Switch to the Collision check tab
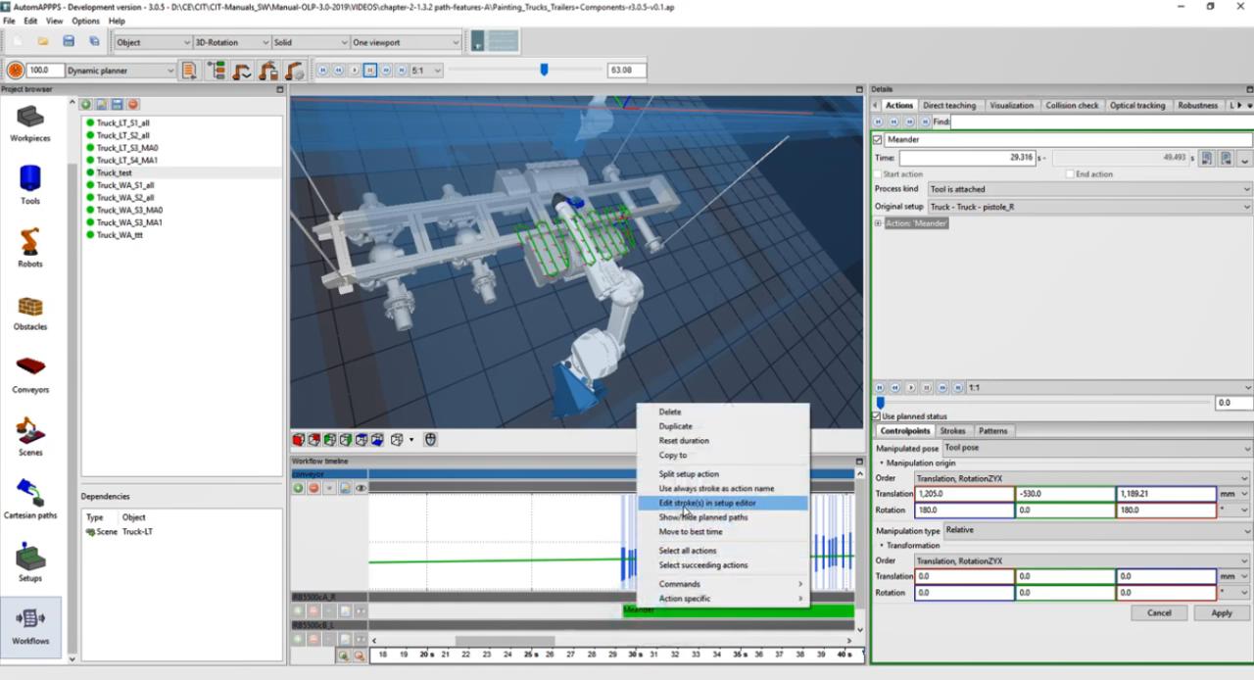The width and height of the screenshot is (1254, 680). pos(1071,105)
